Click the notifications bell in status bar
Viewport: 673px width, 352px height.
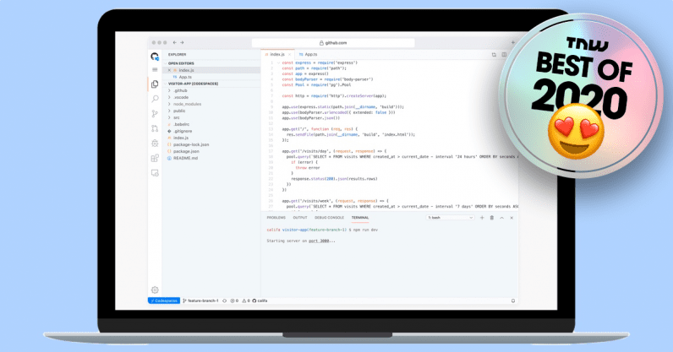513,301
